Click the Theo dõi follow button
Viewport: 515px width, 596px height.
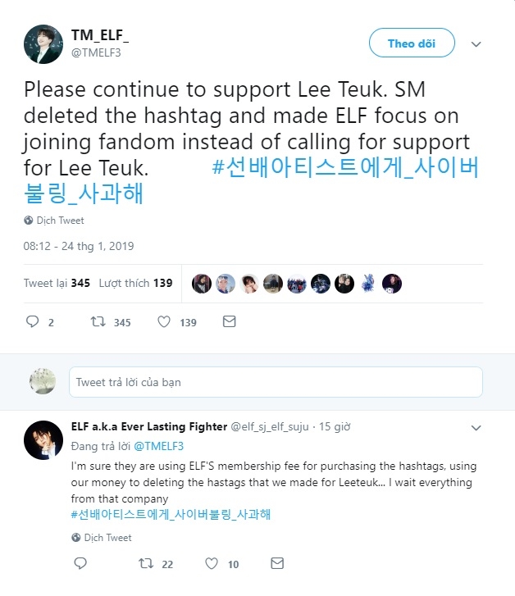[x=411, y=43]
